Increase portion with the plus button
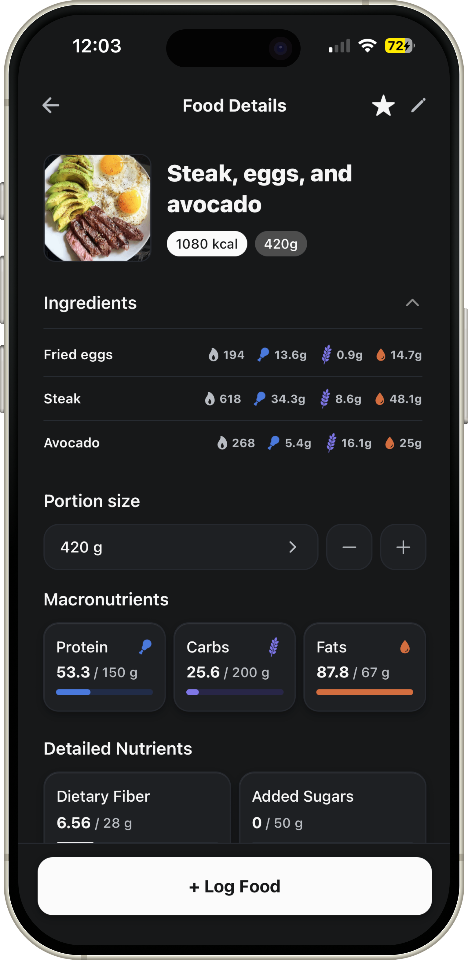Image resolution: width=468 pixels, height=960 pixels. click(403, 547)
